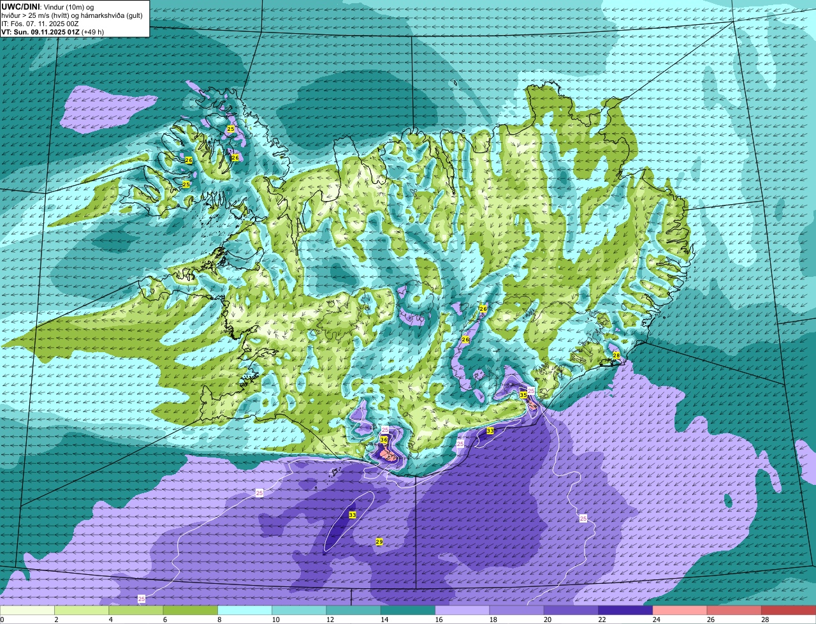Image resolution: width=816 pixels, height=624 pixels.
Task: Click the "UWC/DINI" title text
Action: 20,6
